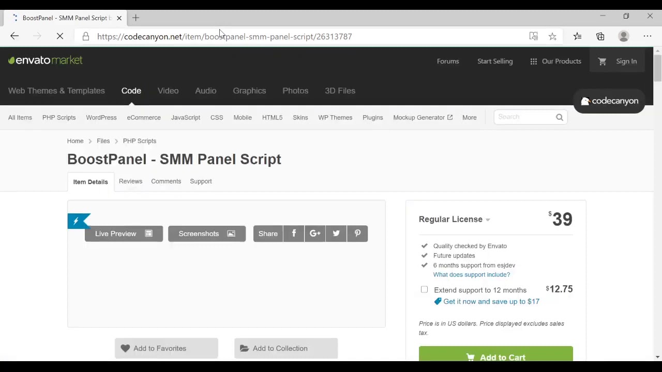Select the Item Details tab
The height and width of the screenshot is (372, 662).
coord(91,182)
